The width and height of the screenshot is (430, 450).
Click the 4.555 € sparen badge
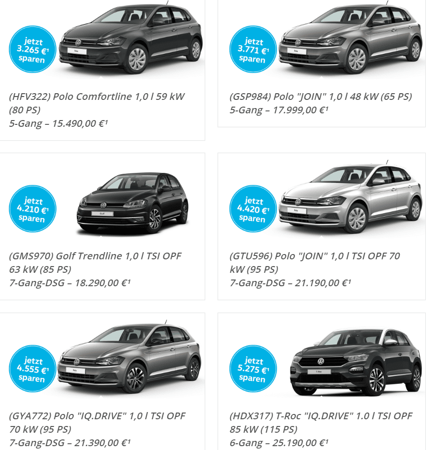pyautogui.click(x=33, y=368)
